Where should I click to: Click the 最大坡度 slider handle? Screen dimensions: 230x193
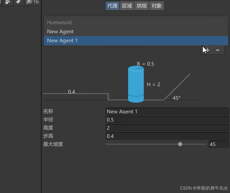tap(180, 144)
